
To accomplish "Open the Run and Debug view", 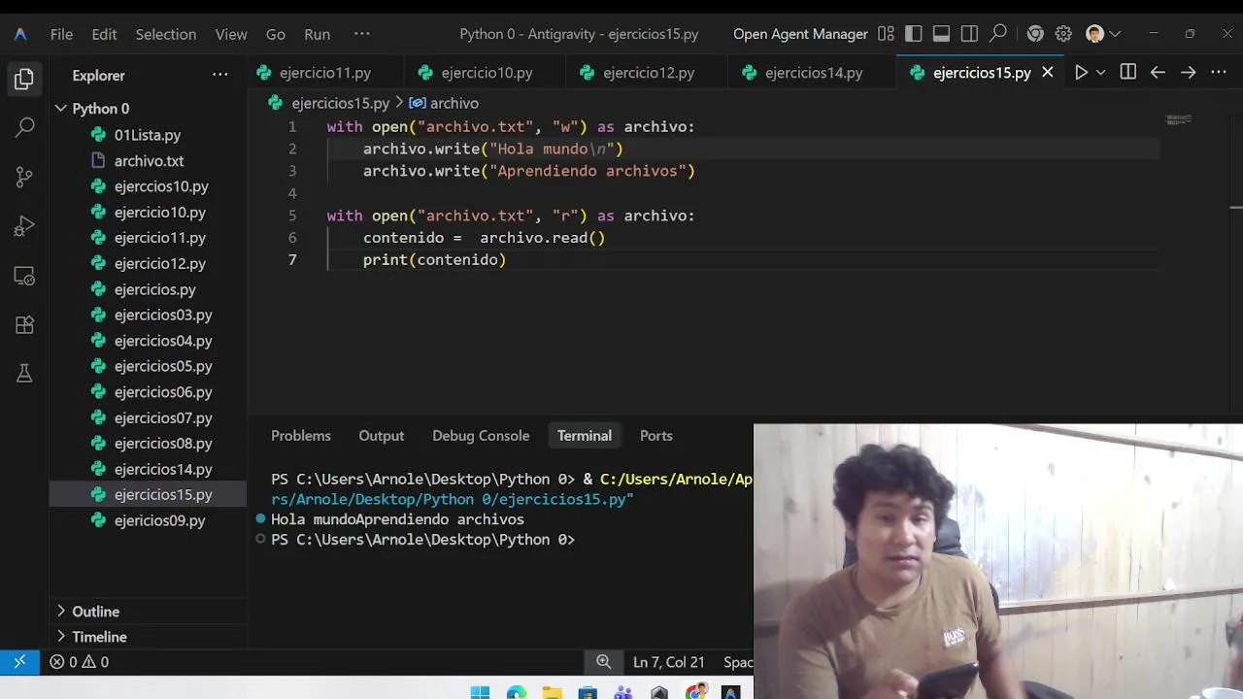I will pos(24,226).
